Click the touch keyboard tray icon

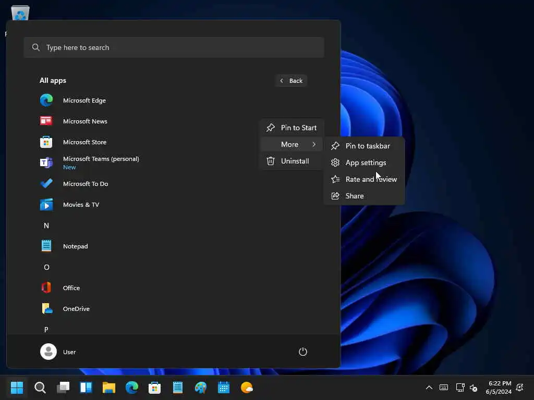[444, 387]
